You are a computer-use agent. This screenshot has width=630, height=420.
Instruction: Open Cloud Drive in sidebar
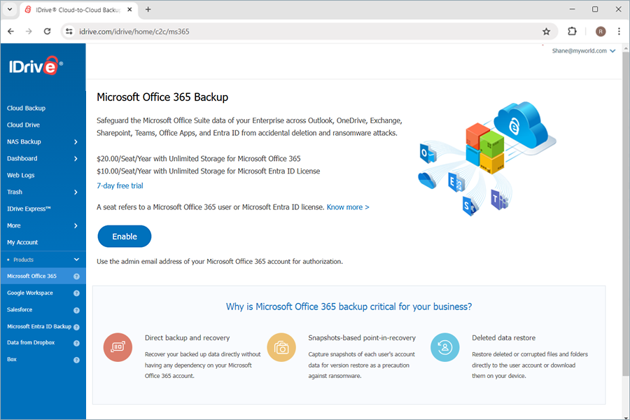click(23, 125)
